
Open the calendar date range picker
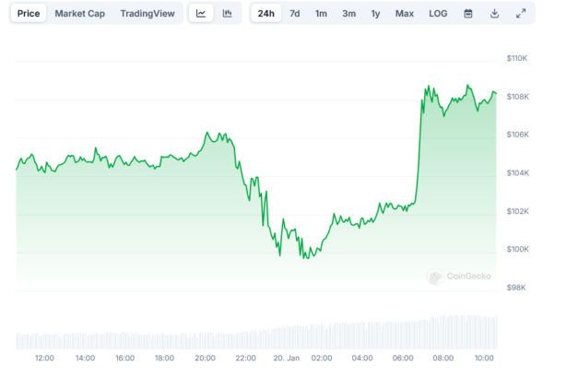(x=467, y=14)
